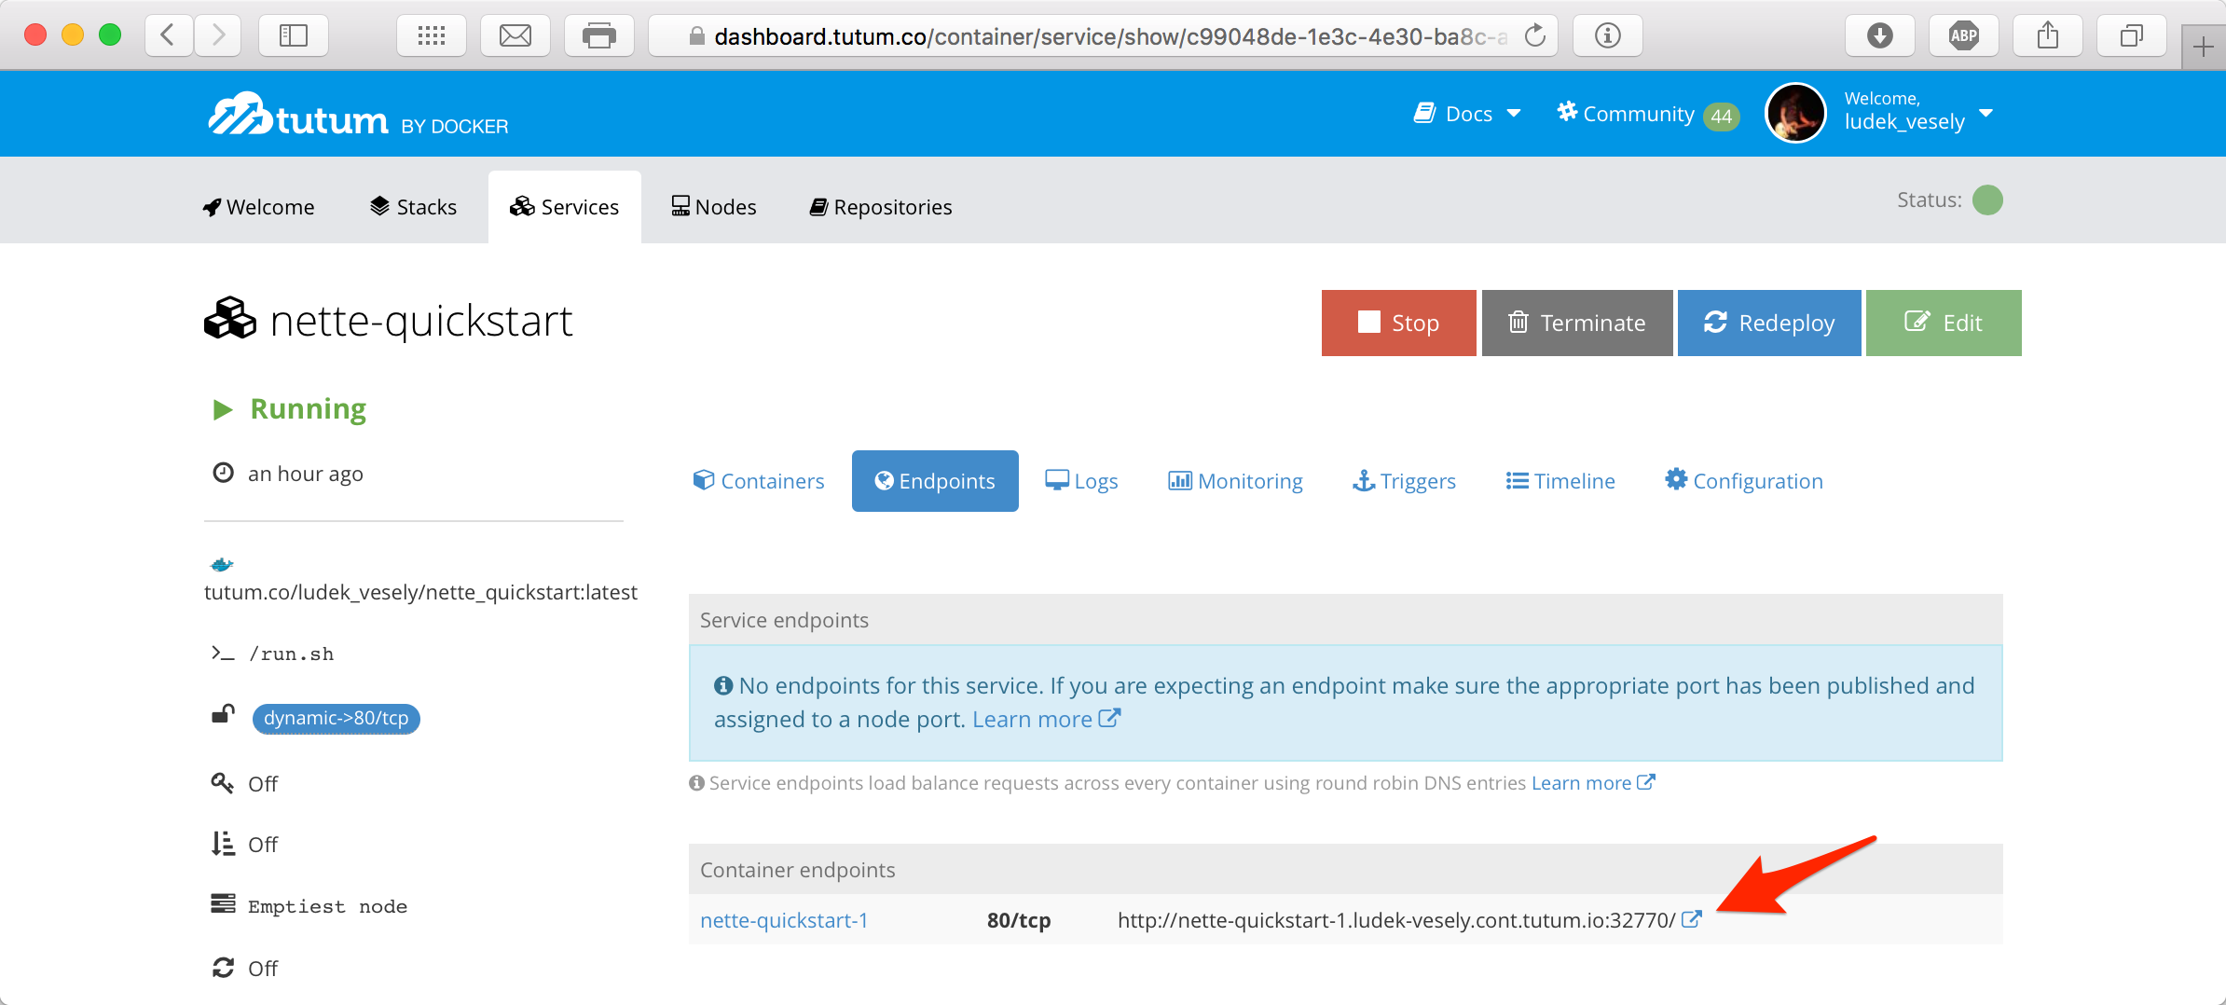The height and width of the screenshot is (1005, 2226).
Task: Click Learn more about round robin DNS
Action: point(1593,782)
